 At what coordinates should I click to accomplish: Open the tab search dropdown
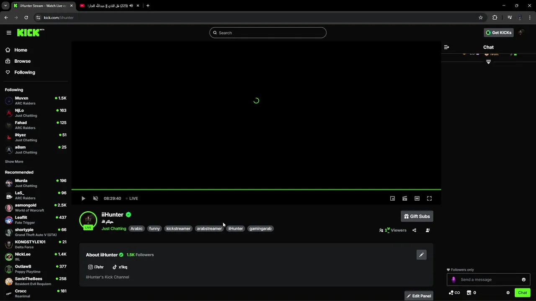[x=5, y=6]
